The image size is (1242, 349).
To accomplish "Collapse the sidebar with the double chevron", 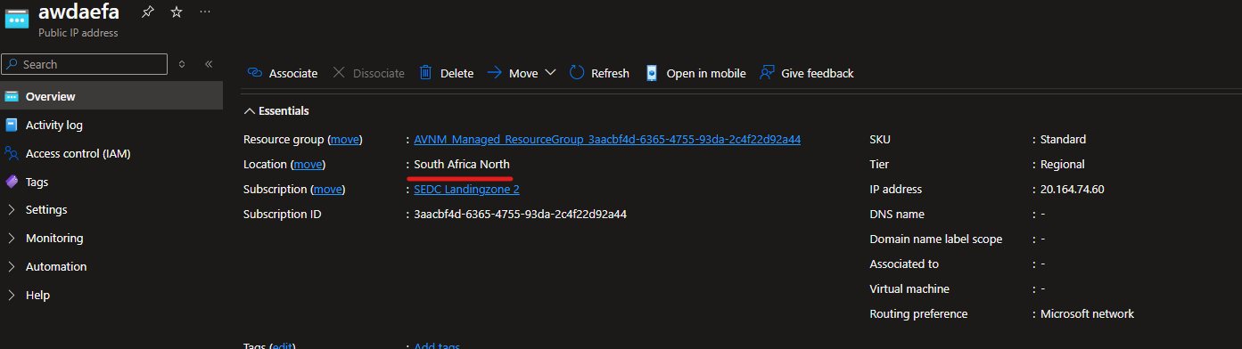I will [209, 64].
